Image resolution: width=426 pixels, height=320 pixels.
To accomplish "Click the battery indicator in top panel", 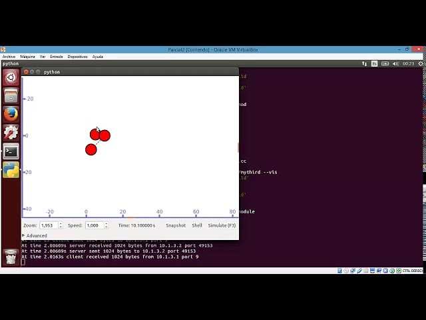I will pos(385,64).
